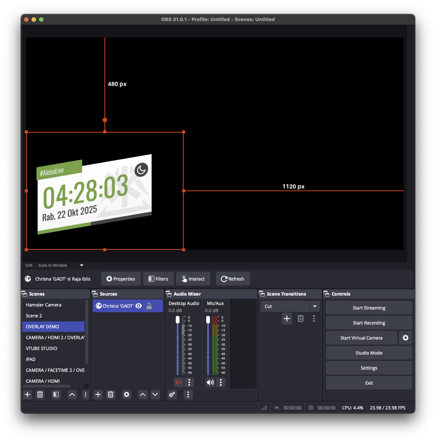Mute the Mic/Aux channel
This screenshot has height=441, width=436.
(210, 382)
